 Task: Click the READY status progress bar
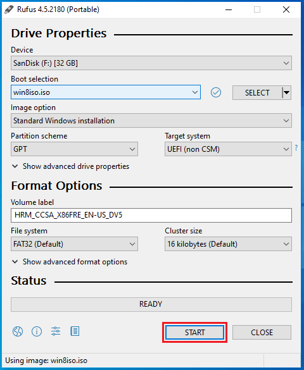(x=151, y=304)
